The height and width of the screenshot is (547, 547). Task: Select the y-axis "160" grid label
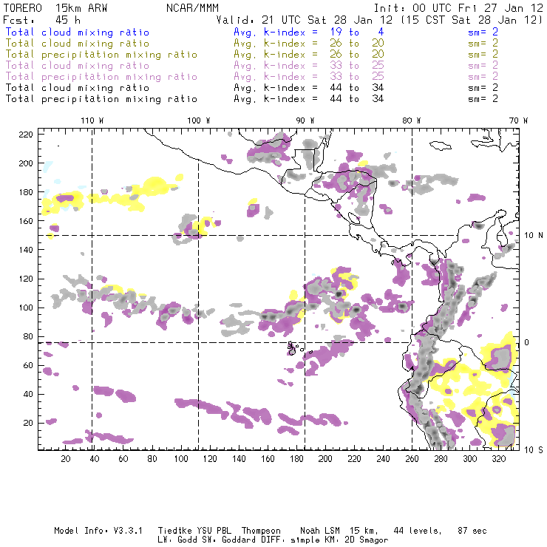coord(26,221)
